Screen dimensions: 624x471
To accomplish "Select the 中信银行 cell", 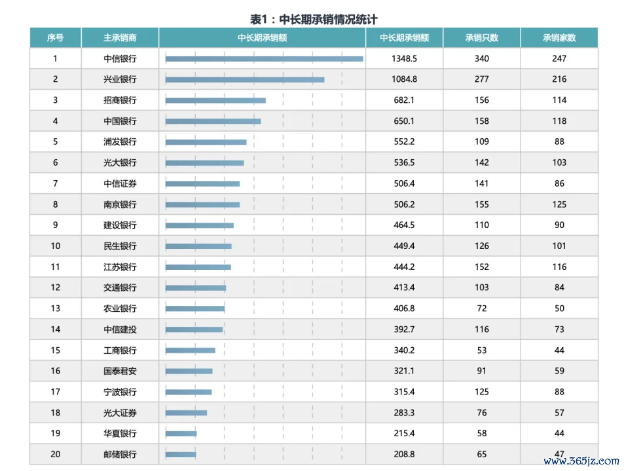I will click(x=120, y=58).
